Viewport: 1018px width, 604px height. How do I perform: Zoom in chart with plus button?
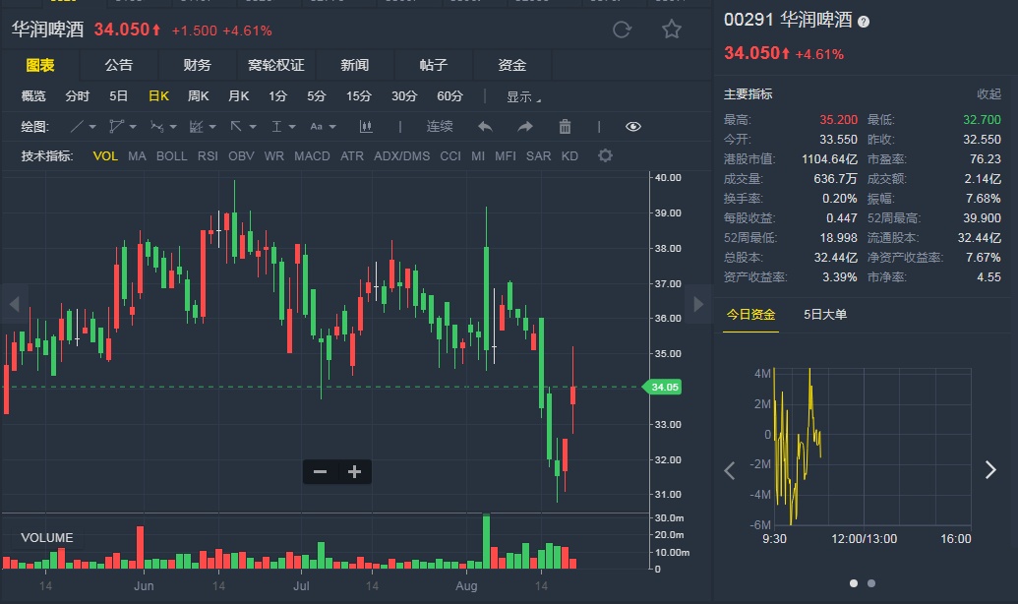[354, 472]
